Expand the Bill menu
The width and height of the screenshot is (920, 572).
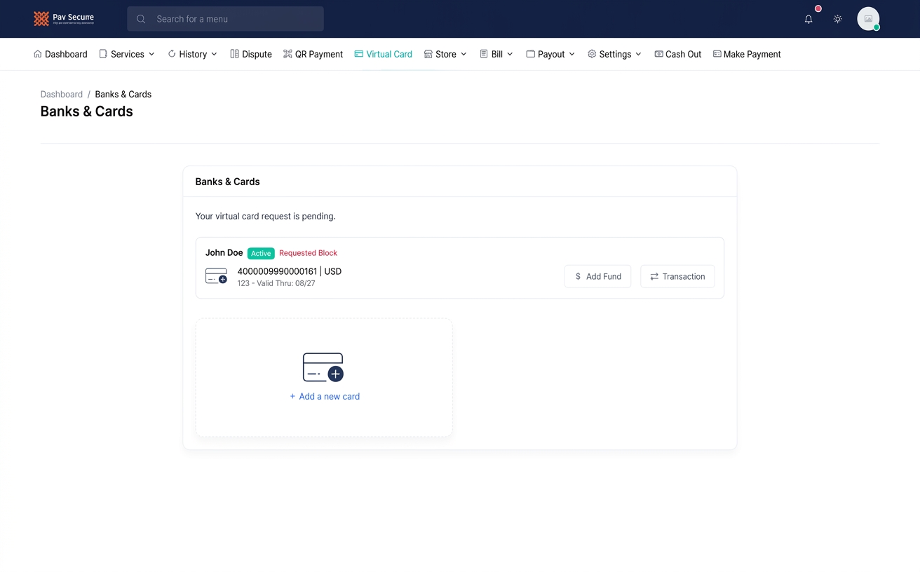496,54
